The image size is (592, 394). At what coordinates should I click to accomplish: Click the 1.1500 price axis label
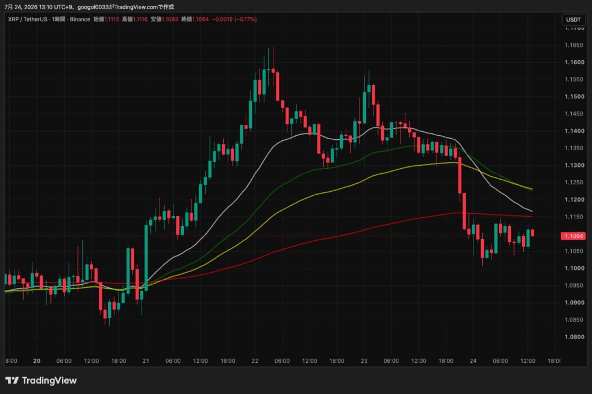[574, 96]
